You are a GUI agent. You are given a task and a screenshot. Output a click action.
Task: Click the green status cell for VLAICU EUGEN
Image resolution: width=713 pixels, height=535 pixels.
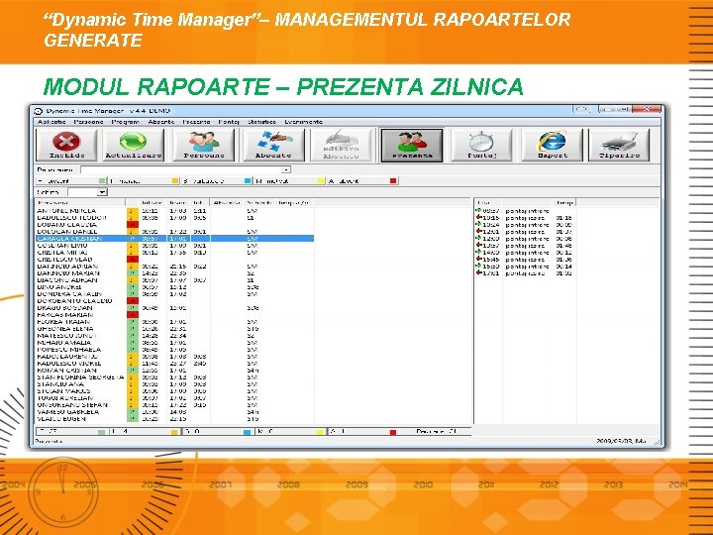pyautogui.click(x=133, y=418)
